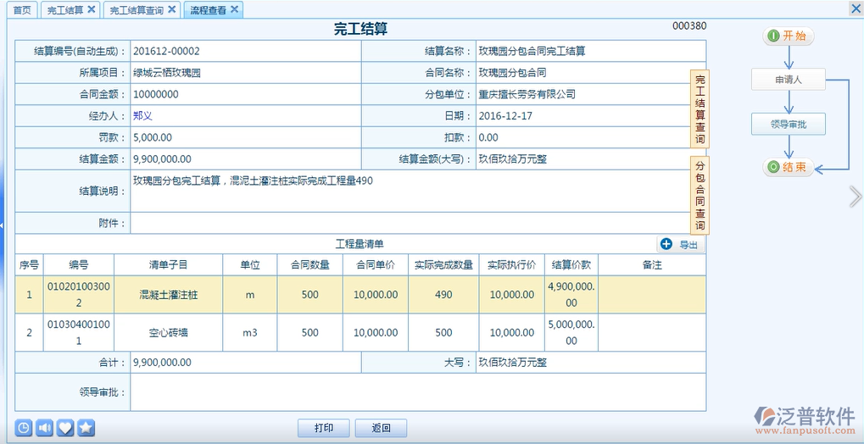Viewport: 864px width, 444px height.
Task: Select the 流程查看 tab
Action: (209, 10)
